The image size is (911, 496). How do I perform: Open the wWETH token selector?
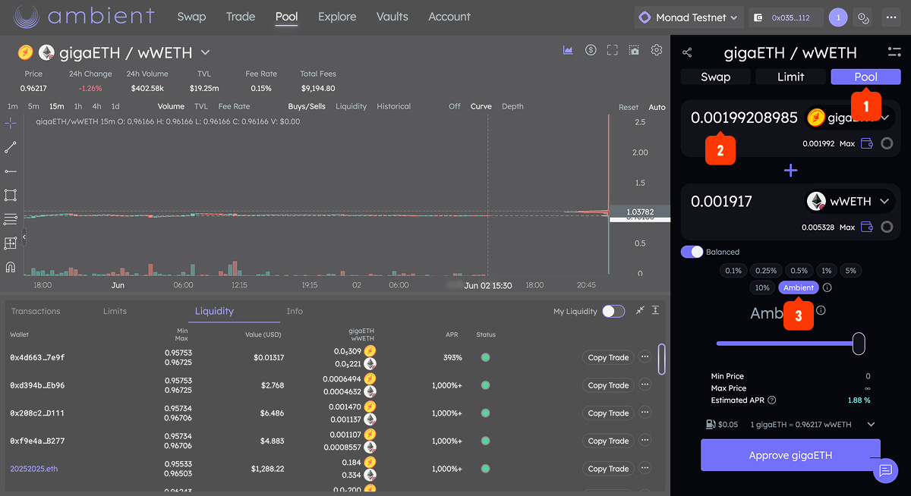pyautogui.click(x=850, y=202)
